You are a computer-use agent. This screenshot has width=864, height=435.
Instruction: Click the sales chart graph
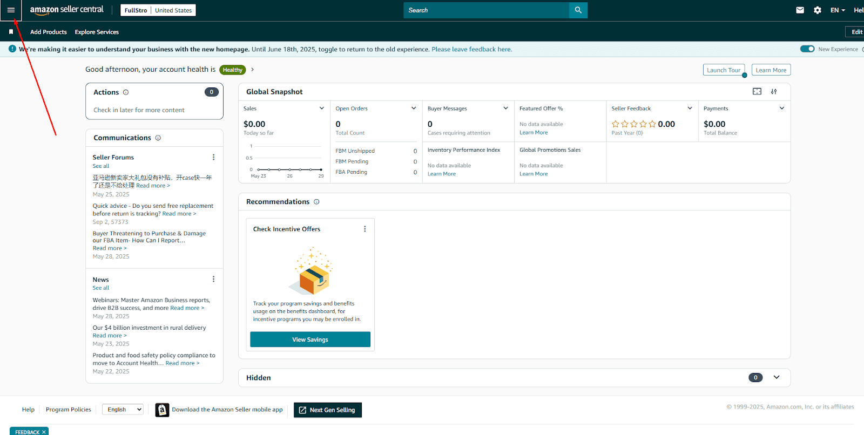click(x=285, y=160)
